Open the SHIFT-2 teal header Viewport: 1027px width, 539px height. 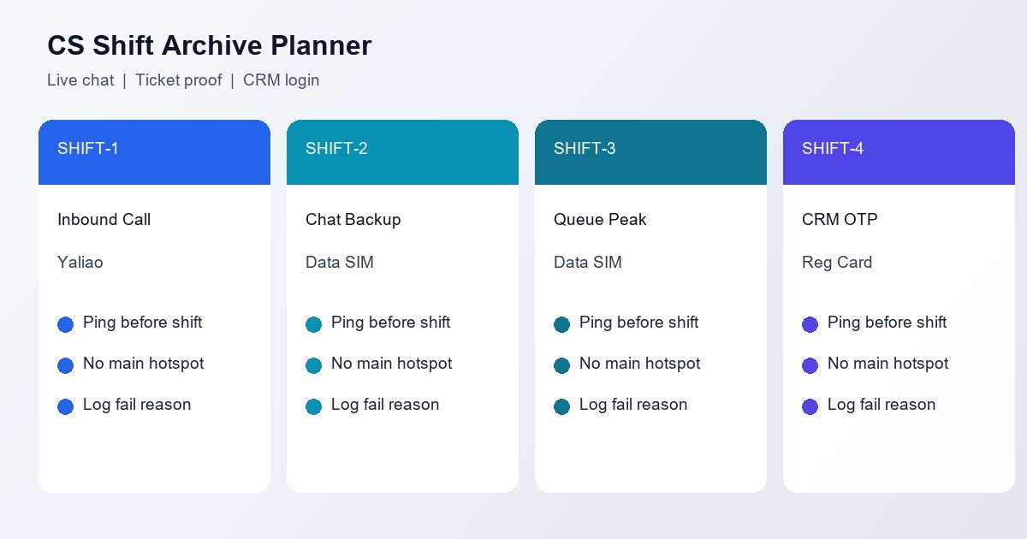pos(402,152)
